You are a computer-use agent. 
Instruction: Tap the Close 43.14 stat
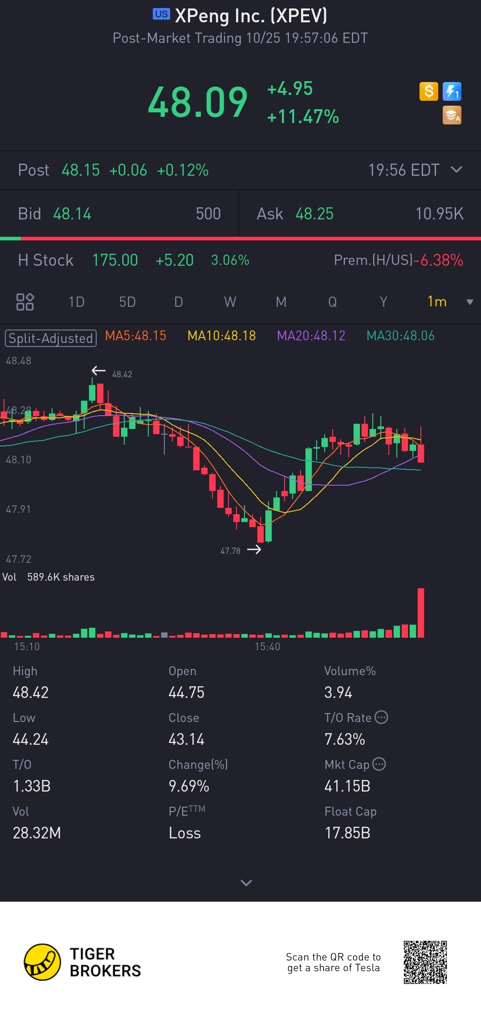pos(186,729)
